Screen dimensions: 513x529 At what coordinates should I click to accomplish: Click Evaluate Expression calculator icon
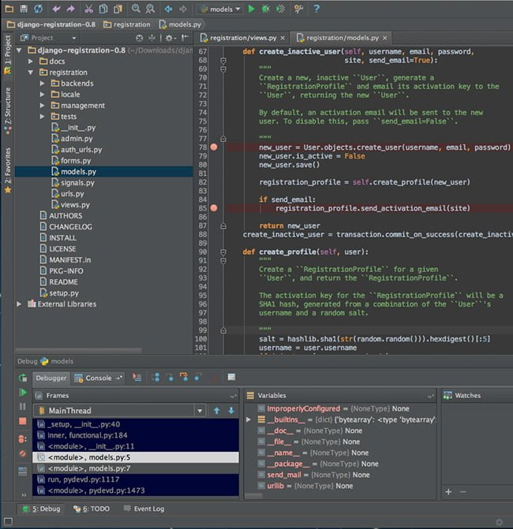click(231, 377)
